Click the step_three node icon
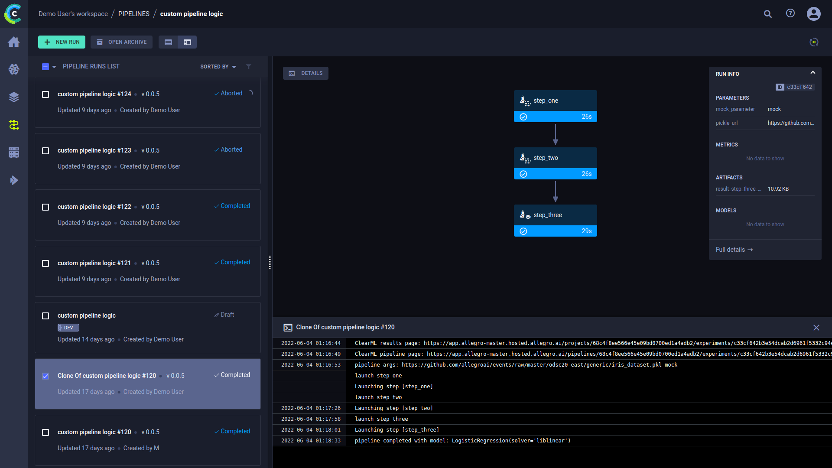Image resolution: width=832 pixels, height=468 pixels. pyautogui.click(x=525, y=215)
